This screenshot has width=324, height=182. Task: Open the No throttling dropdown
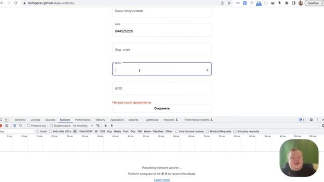pos(83,126)
